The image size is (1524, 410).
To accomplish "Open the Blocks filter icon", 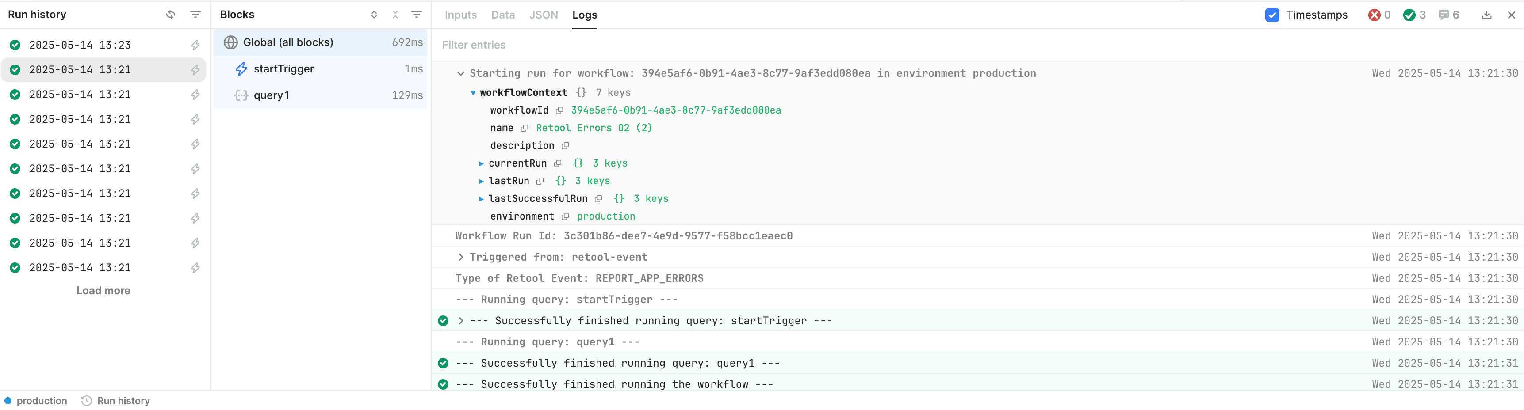I will pos(417,14).
